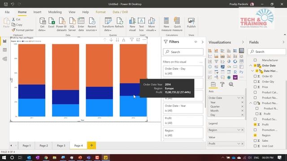The width and height of the screenshot is (287, 161).
Task: Click the Filters pane search box
Action: click(x=183, y=52)
